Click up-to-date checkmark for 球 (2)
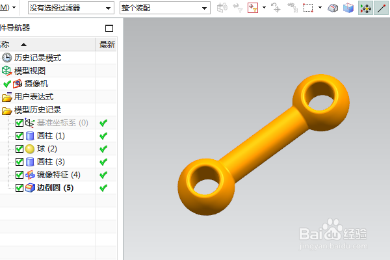 103,149
